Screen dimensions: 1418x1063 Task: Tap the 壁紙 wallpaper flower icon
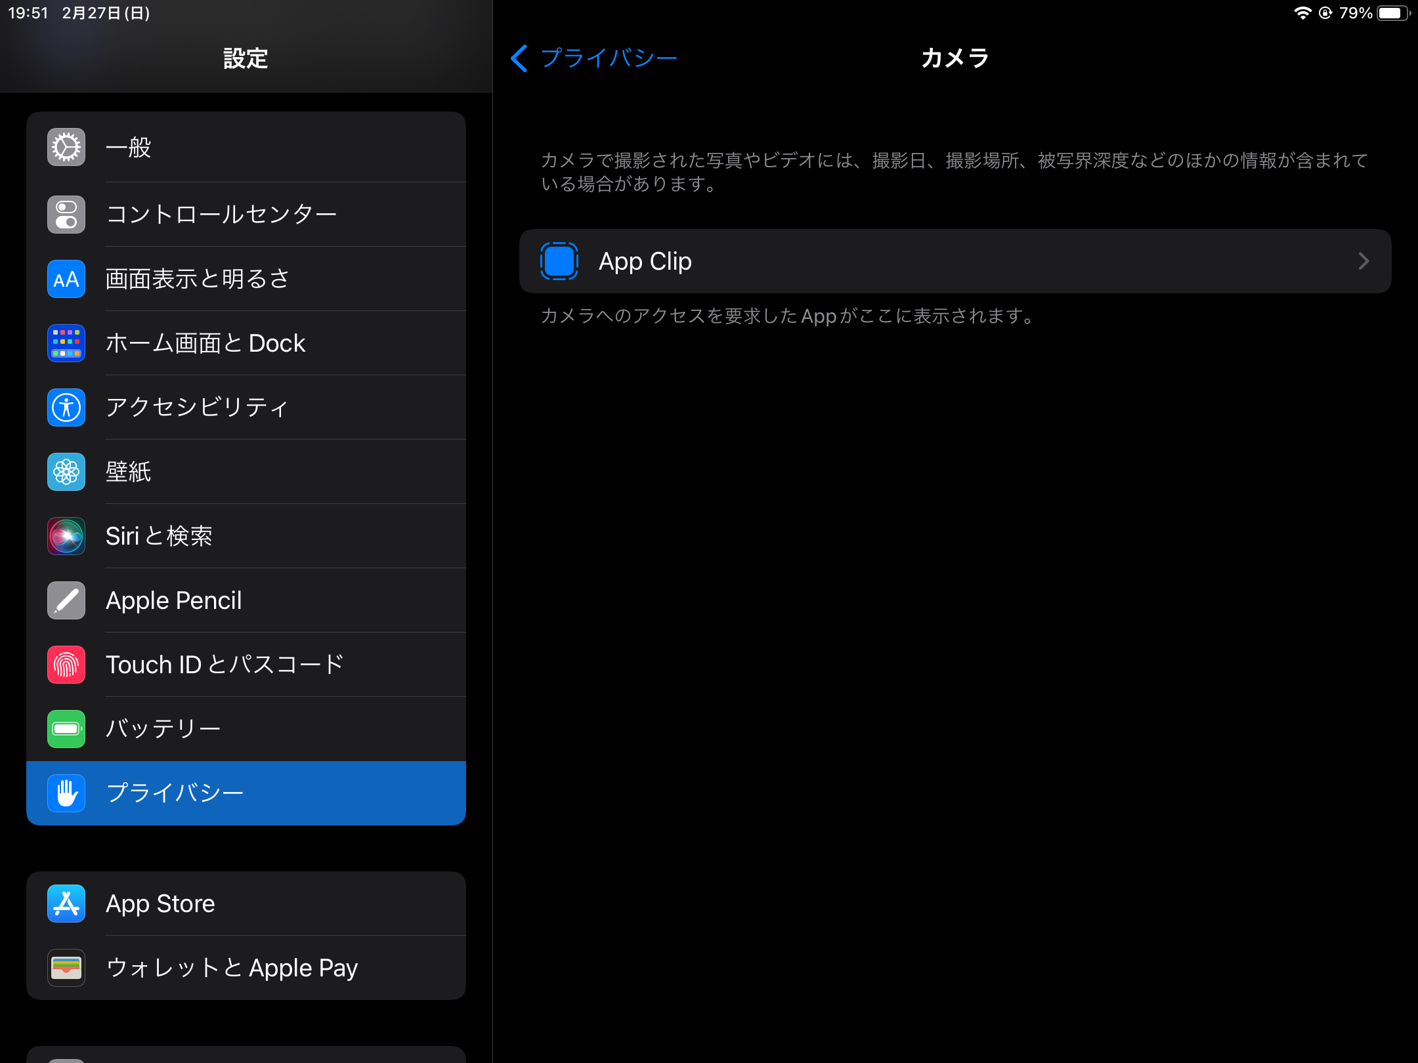pos(66,472)
